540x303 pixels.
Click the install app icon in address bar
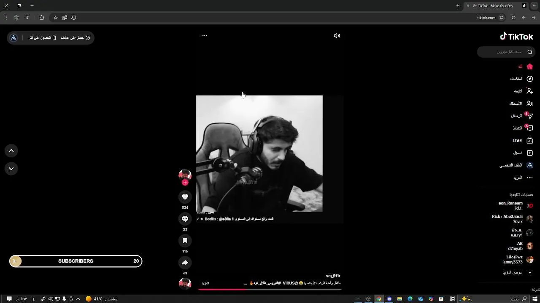[74, 18]
